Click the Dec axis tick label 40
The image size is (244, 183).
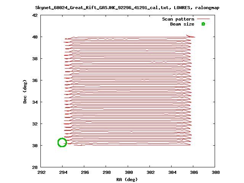[x=35, y=37]
